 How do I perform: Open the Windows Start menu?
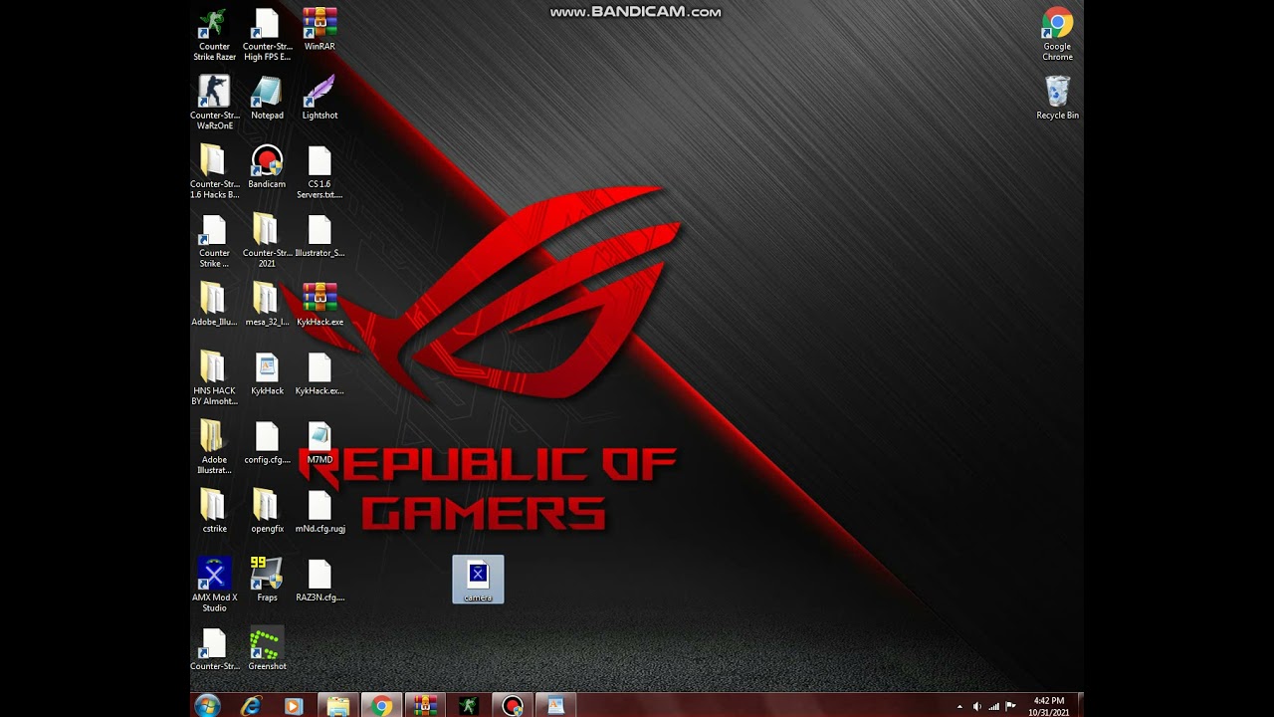coord(207,706)
